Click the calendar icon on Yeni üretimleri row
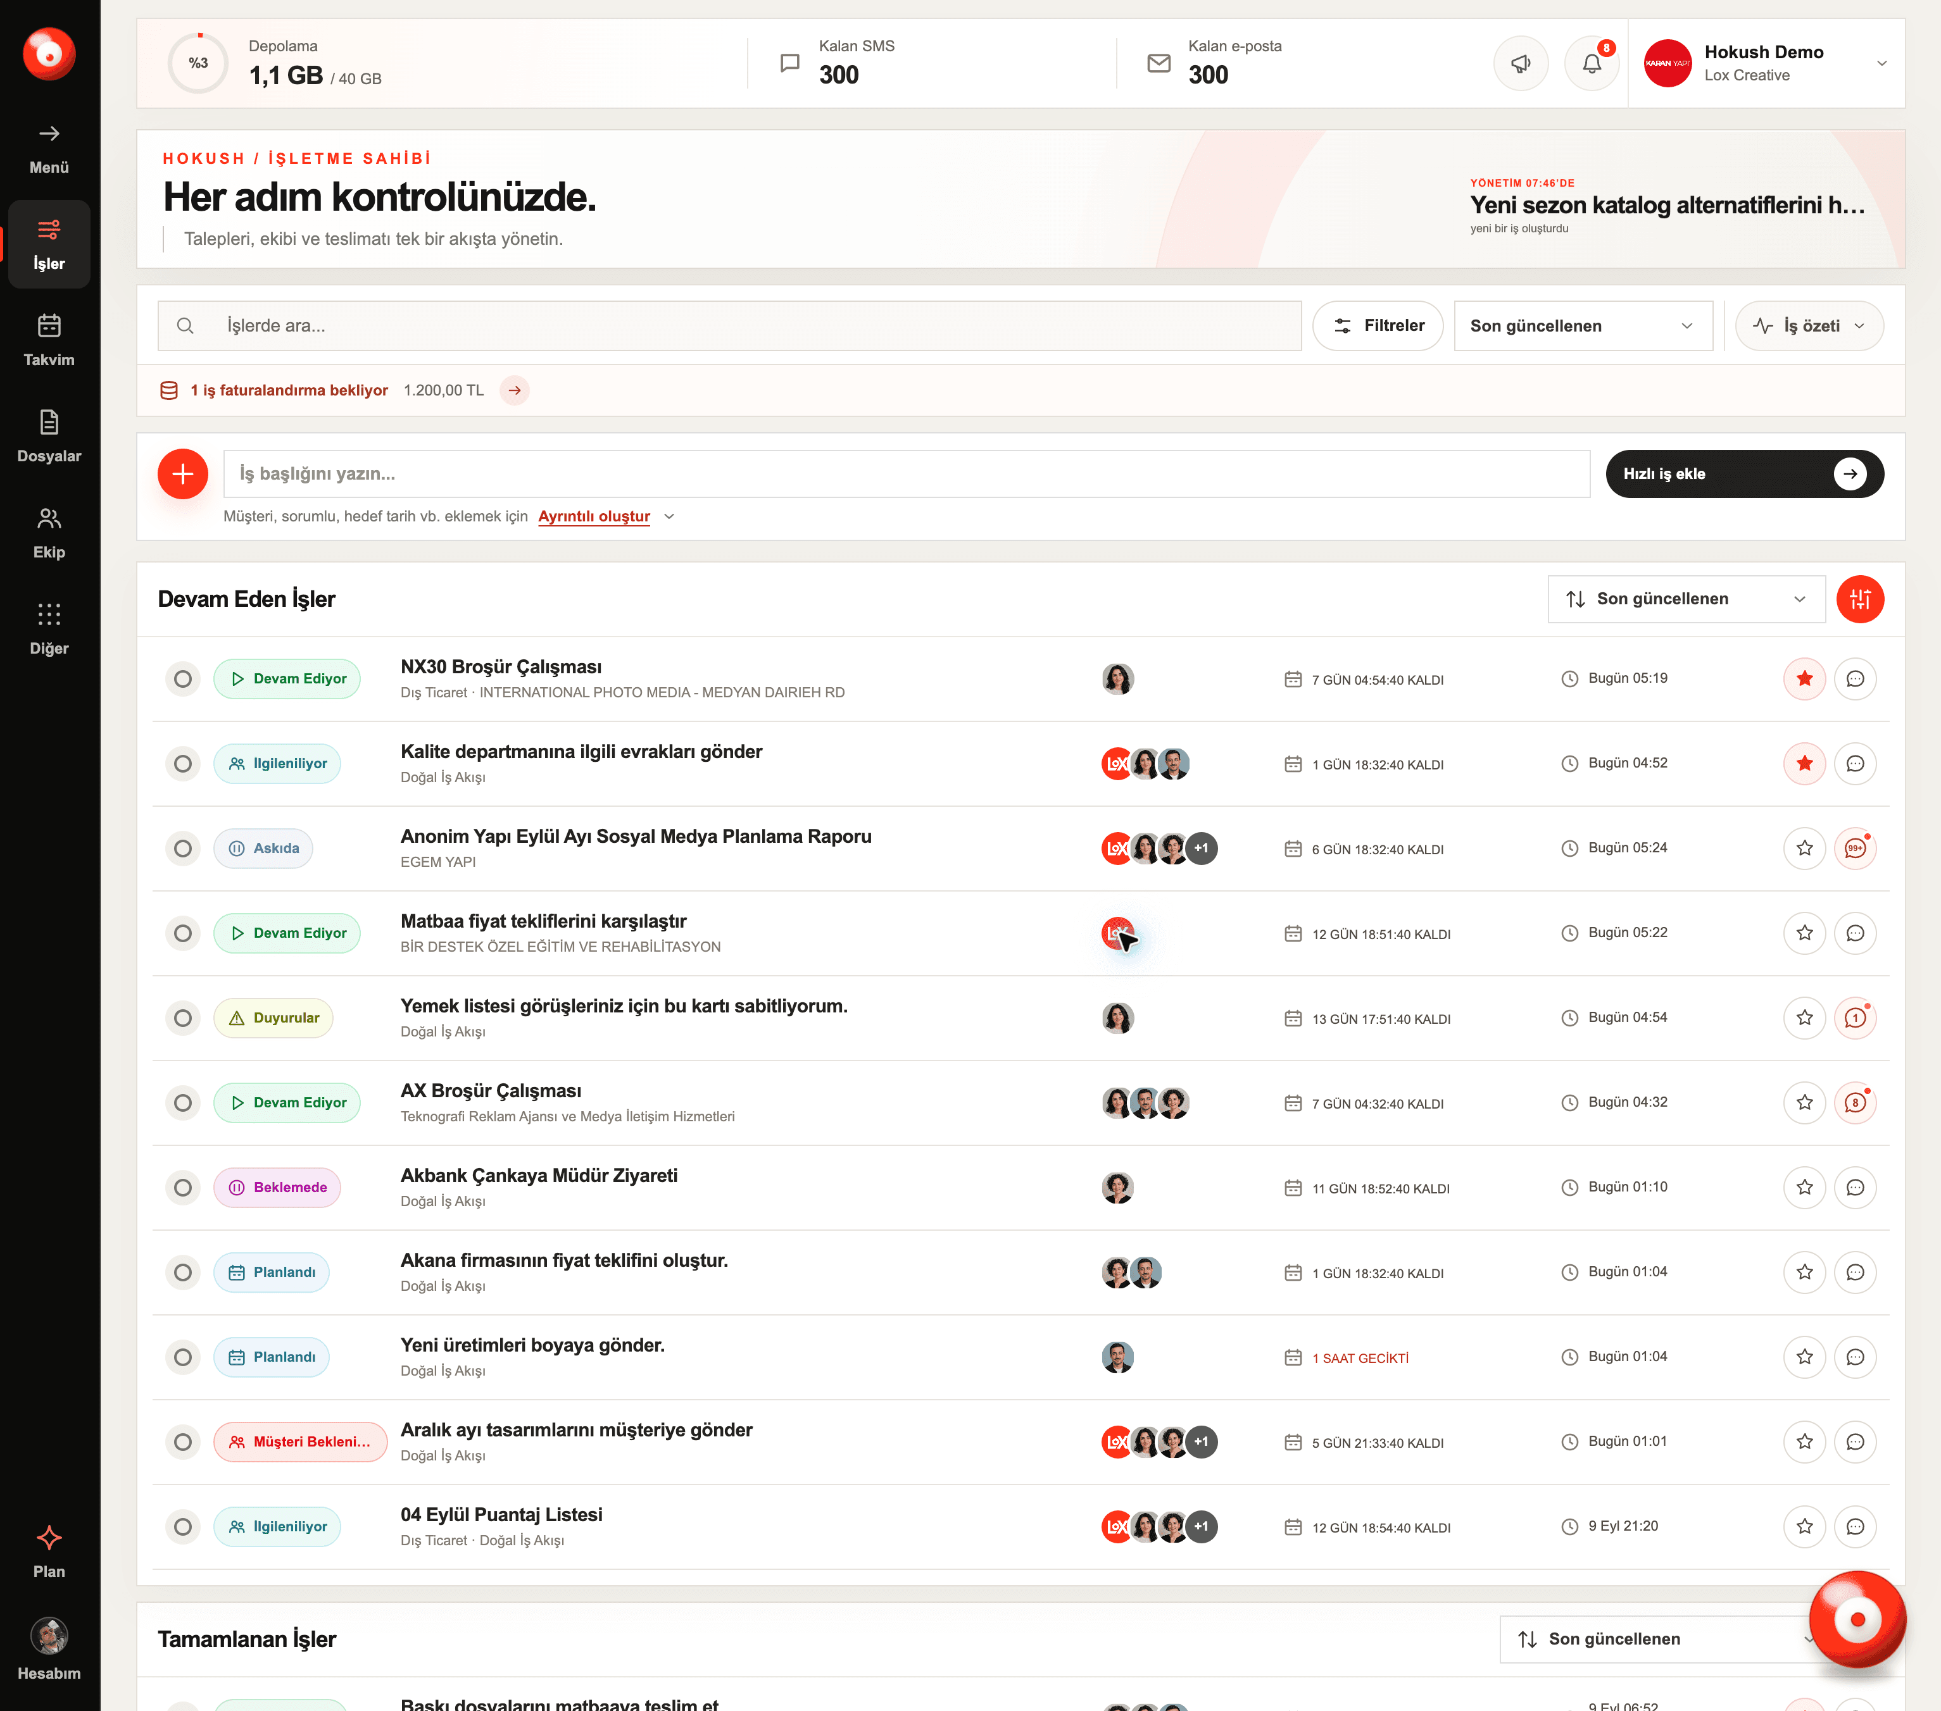1941x1711 pixels. coord(1293,1358)
